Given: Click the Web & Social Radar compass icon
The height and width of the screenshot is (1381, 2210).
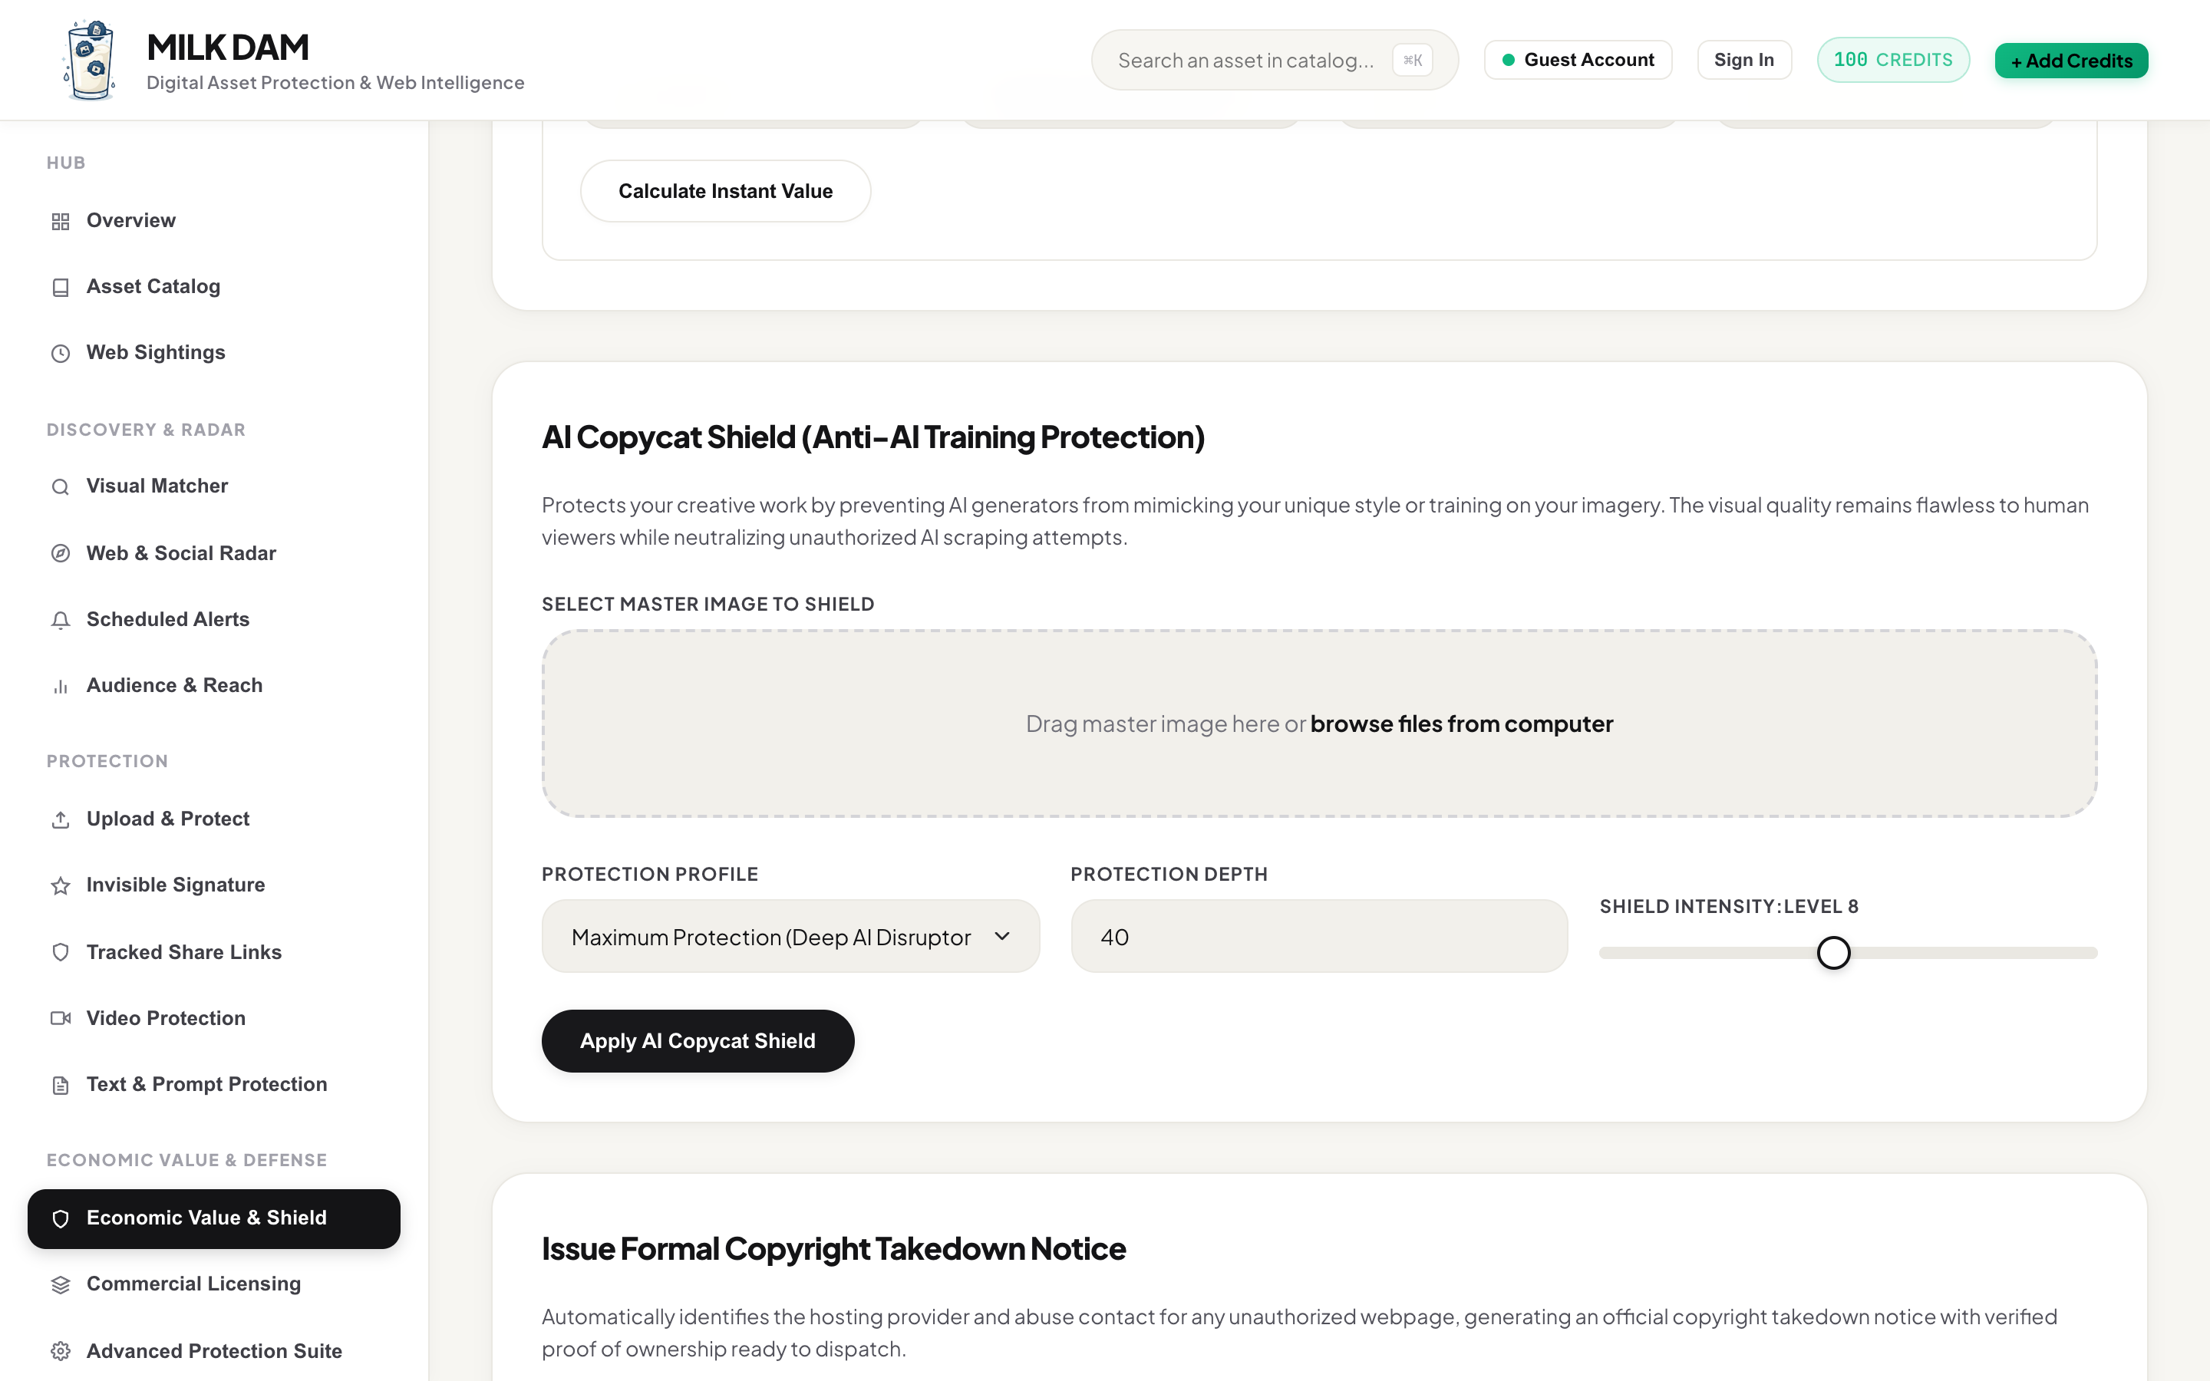Looking at the screenshot, I should pos(61,553).
